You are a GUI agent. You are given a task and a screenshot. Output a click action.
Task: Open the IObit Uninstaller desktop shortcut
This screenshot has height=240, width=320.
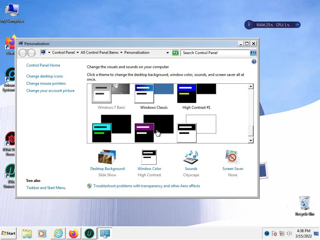point(9,176)
